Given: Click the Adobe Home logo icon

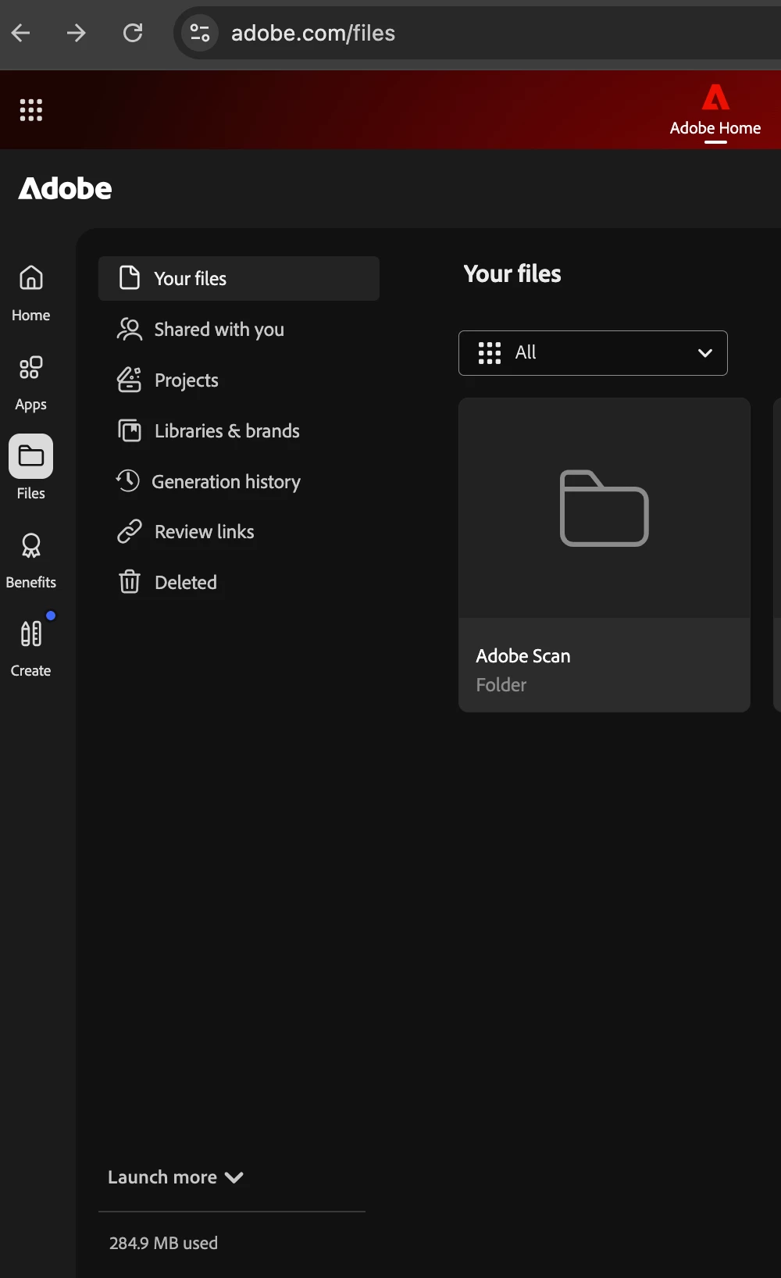Looking at the screenshot, I should coord(715,98).
